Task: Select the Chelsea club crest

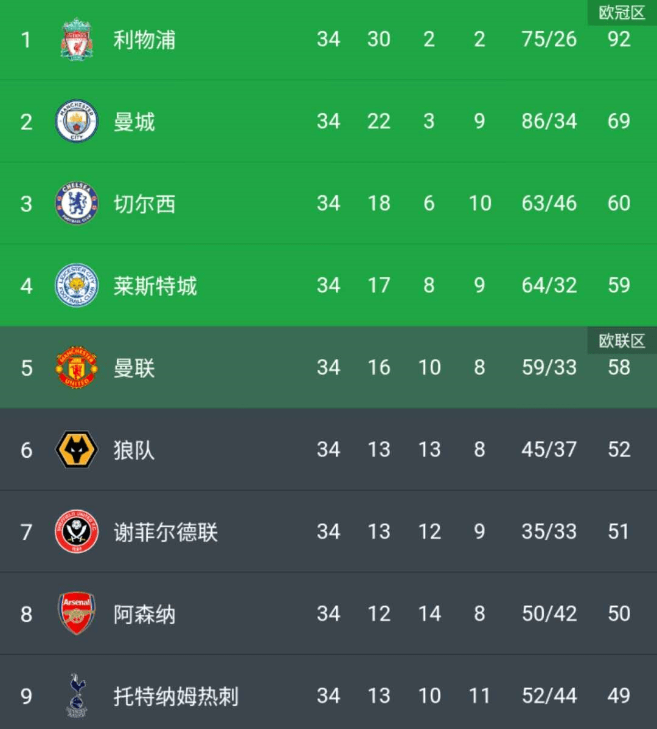Action: pyautogui.click(x=77, y=203)
